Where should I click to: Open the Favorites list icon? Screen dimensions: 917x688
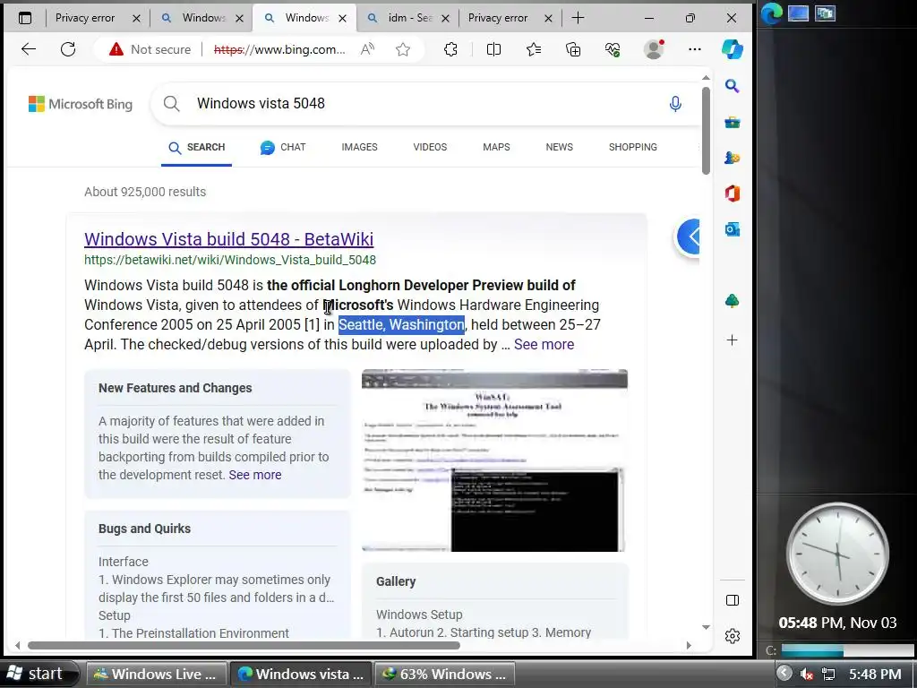click(534, 49)
